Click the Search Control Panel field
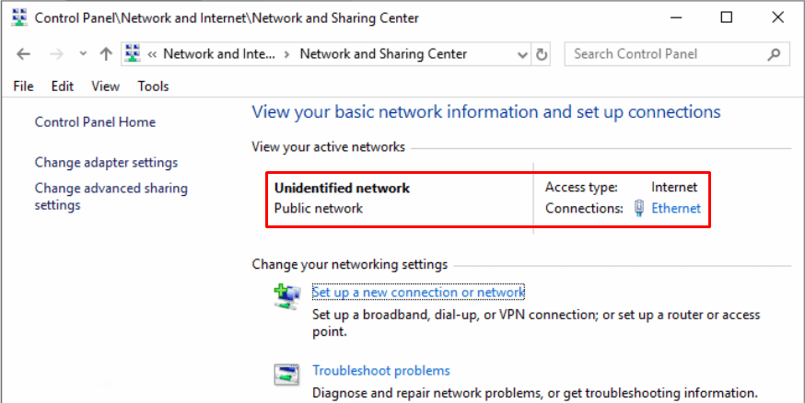 [x=667, y=54]
